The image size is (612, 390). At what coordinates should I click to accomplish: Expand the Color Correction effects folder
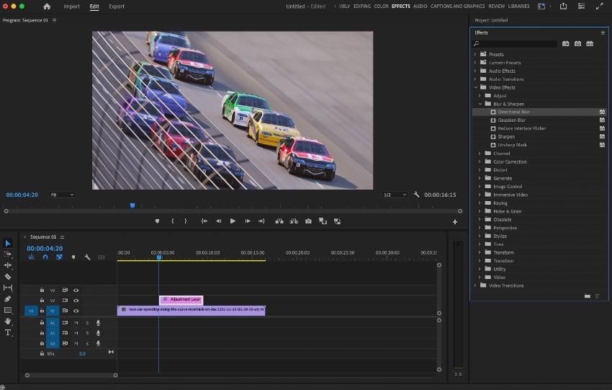(480, 161)
